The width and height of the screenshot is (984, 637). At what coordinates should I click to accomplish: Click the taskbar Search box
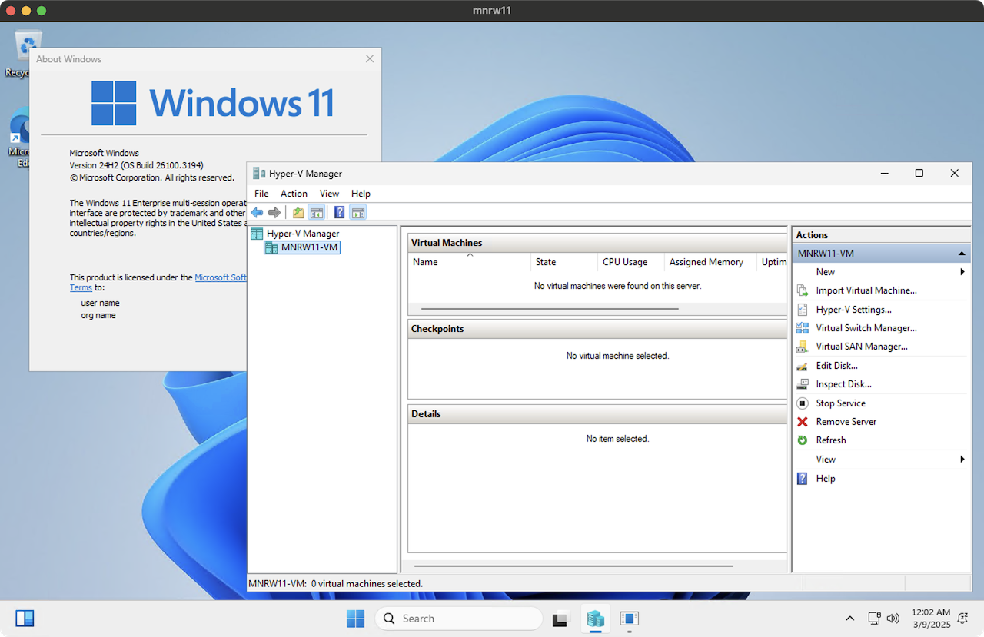[459, 619]
